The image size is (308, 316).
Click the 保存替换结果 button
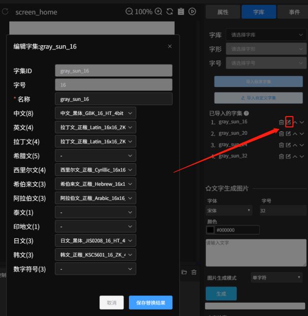click(151, 303)
